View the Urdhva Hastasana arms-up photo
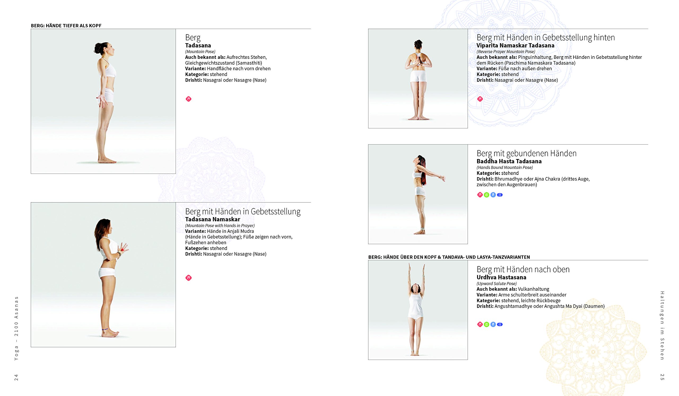The image size is (679, 396). [x=418, y=310]
